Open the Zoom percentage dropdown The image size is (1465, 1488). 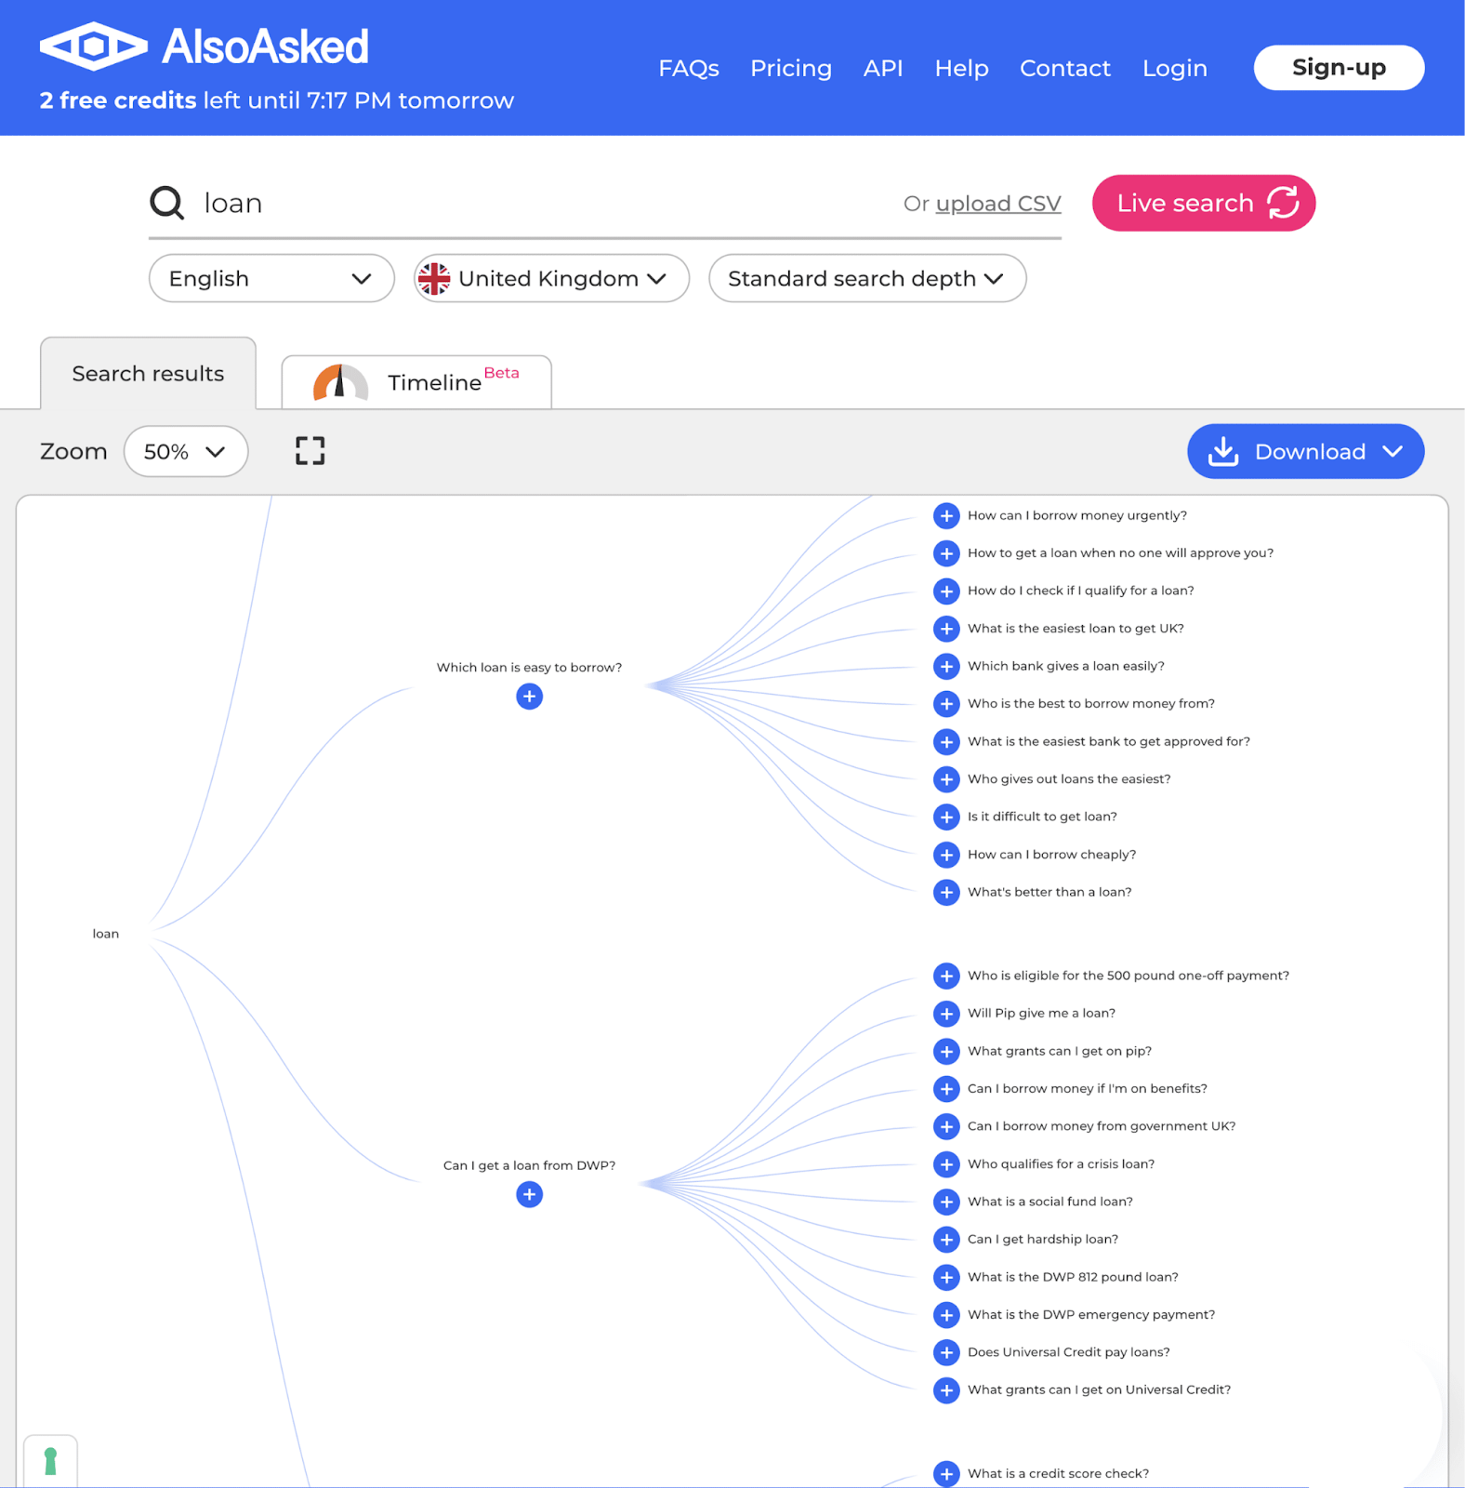click(x=185, y=451)
